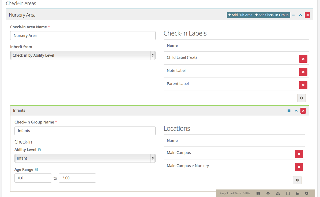Add a new location to Infants
Screen dimensions: 320x197
click(297, 180)
